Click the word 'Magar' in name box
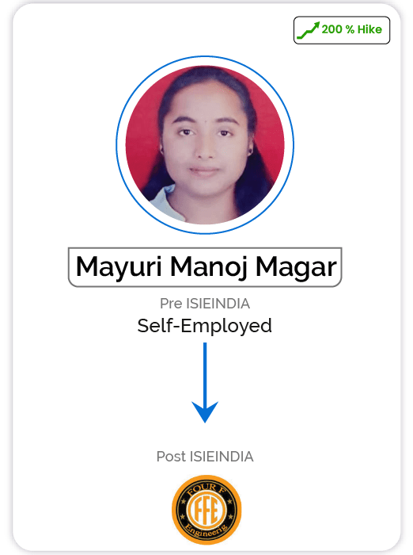 296,268
